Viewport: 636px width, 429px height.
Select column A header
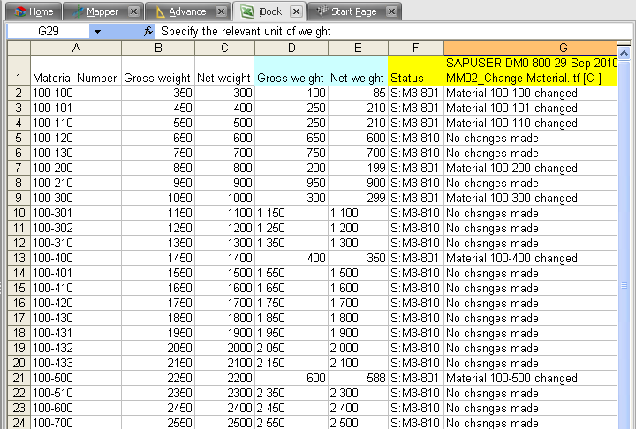pyautogui.click(x=76, y=48)
